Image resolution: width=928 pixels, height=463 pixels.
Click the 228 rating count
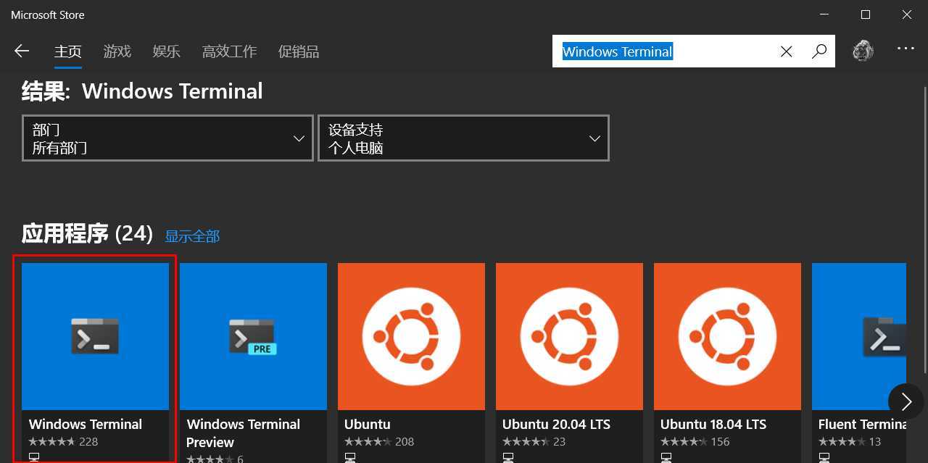88,441
